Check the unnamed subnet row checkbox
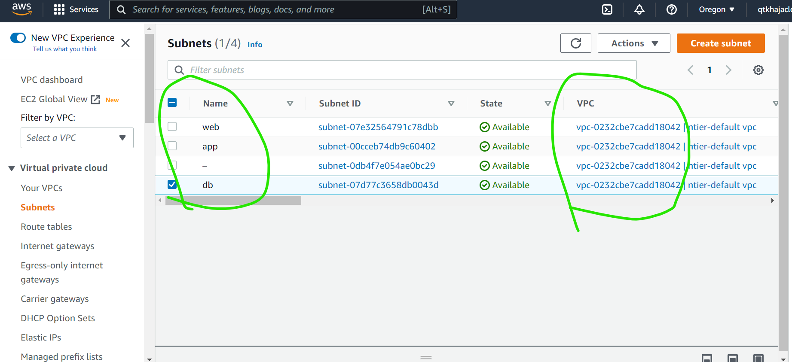 [172, 165]
